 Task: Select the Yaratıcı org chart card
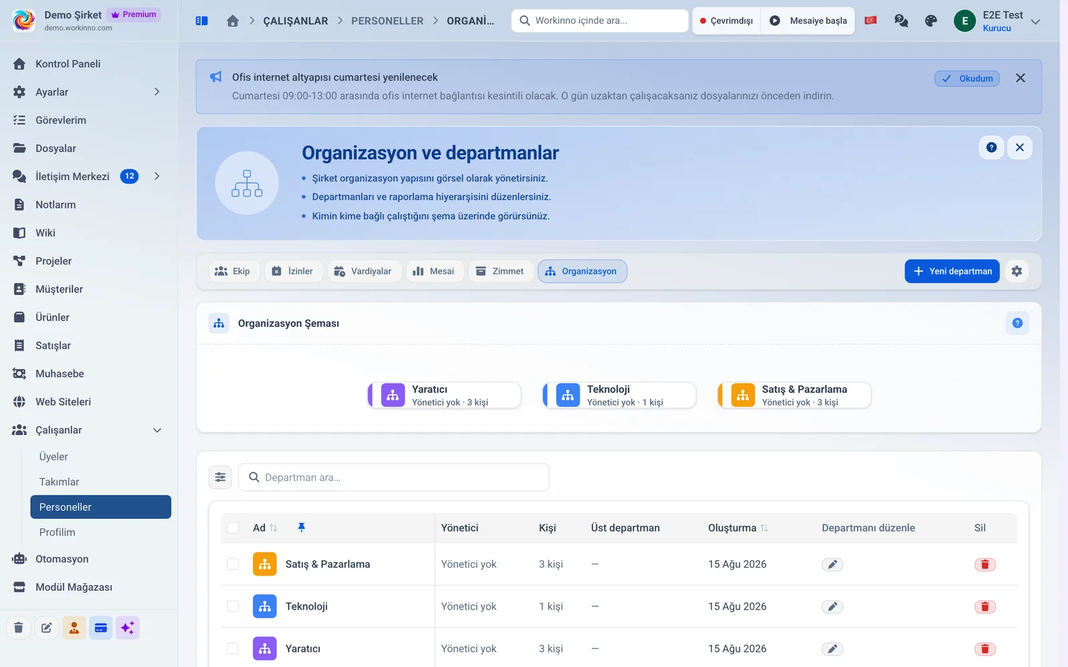445,396
